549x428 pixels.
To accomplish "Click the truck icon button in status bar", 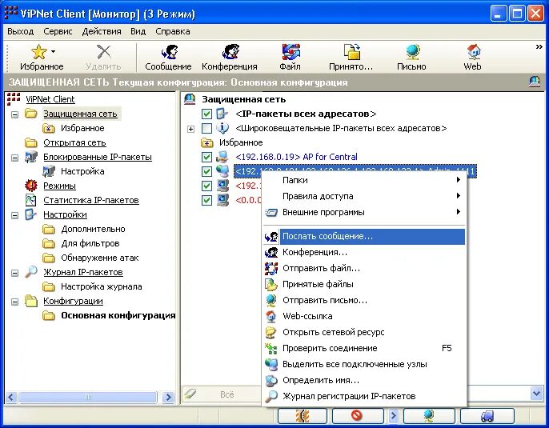I will pyautogui.click(x=487, y=416).
